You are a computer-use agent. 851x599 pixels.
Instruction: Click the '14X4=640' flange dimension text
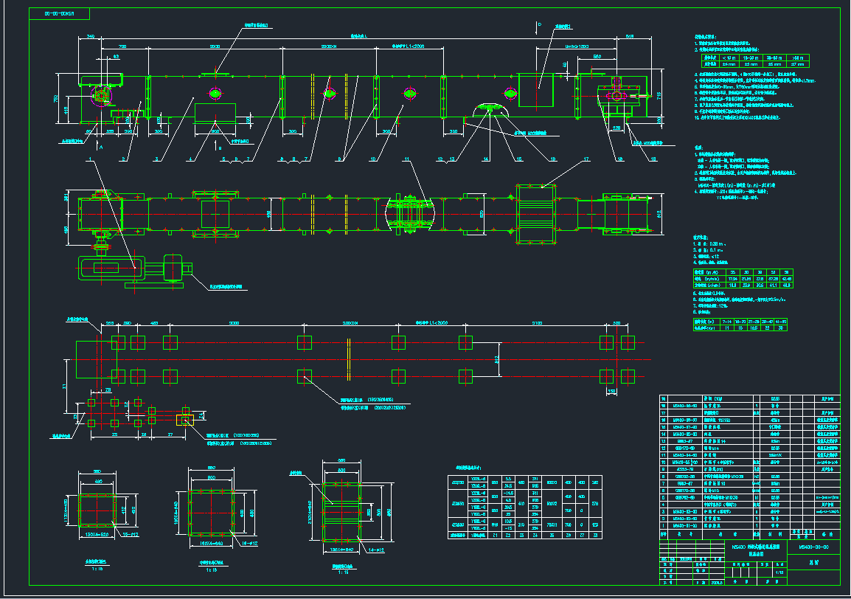[x=211, y=543]
